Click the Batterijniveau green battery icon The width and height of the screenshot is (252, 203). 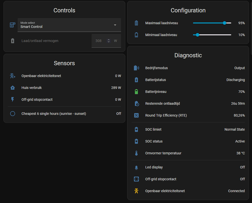[x=136, y=92]
